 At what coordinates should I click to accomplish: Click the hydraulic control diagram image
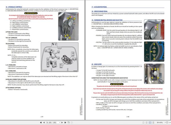(60, 57)
